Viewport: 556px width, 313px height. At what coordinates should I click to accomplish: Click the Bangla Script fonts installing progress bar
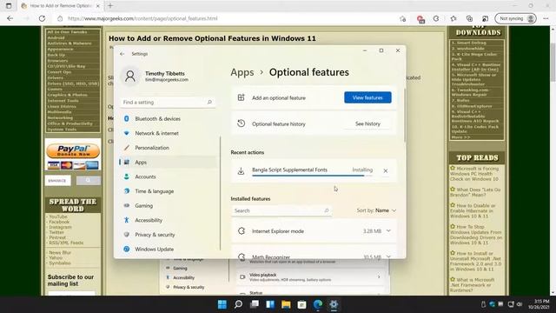click(312, 176)
